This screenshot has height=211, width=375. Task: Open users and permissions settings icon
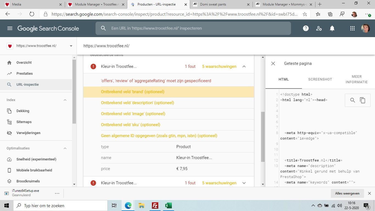click(319, 28)
